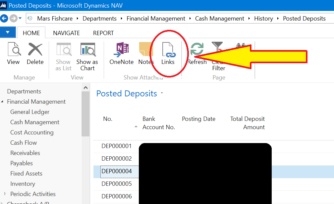The width and height of the screenshot is (334, 204).
Task: Open Fixed Assets in the navigation pane
Action: (27, 173)
